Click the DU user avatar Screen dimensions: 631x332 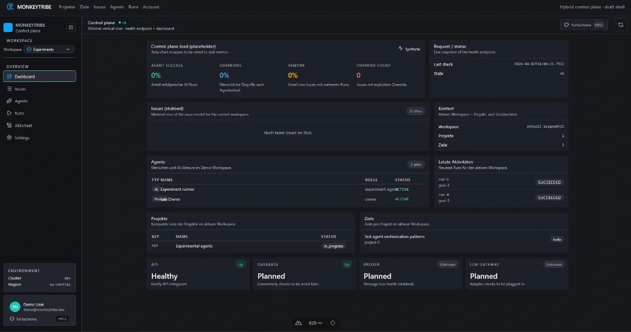pos(15,307)
